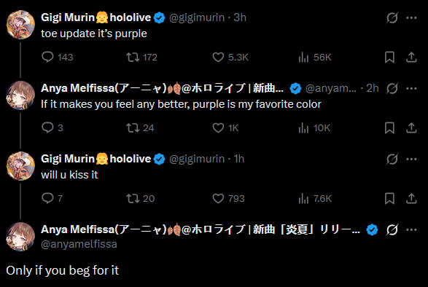The width and height of the screenshot is (428, 287).
Task: Share the "will u kiss it" tweet
Action: [411, 198]
